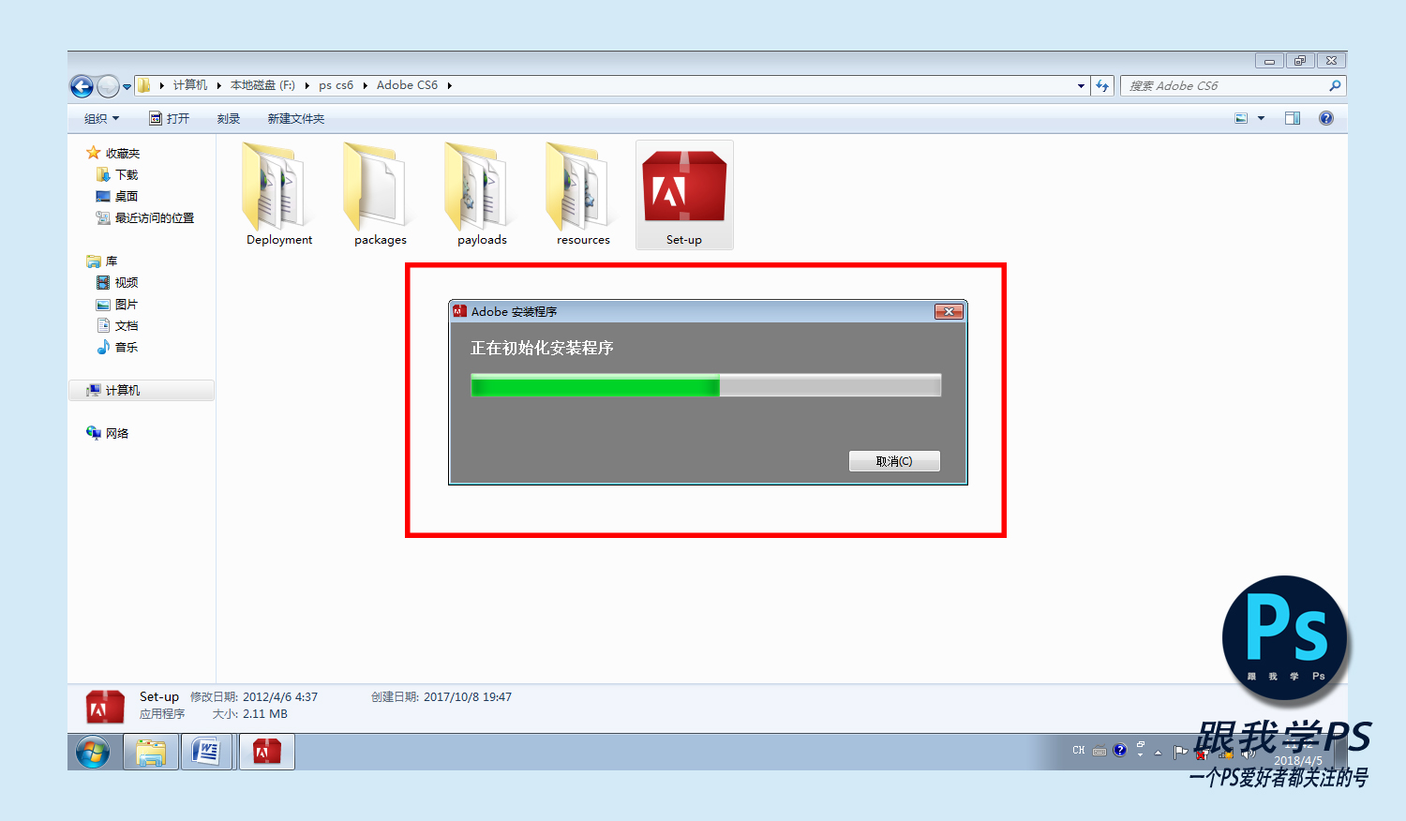This screenshot has height=821, width=1406.
Task: Open the address bar previous locations dropdown
Action: coord(1081,86)
